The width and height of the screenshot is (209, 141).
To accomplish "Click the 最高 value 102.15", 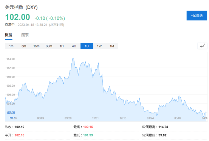I will 88,127.
